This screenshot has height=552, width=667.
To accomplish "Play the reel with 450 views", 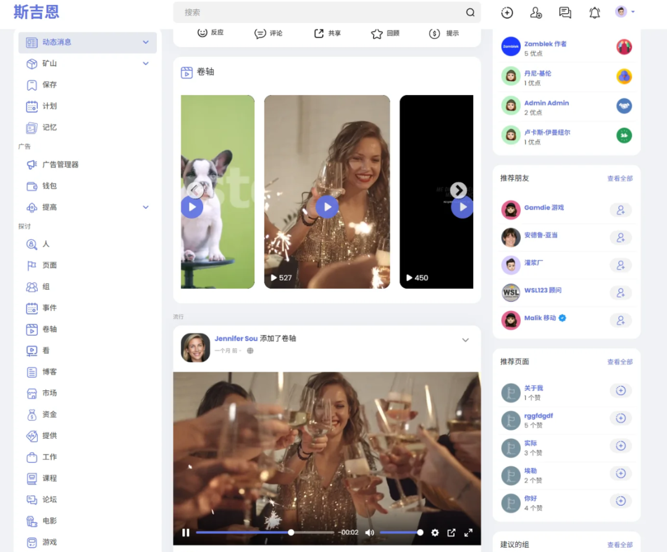I will (462, 207).
